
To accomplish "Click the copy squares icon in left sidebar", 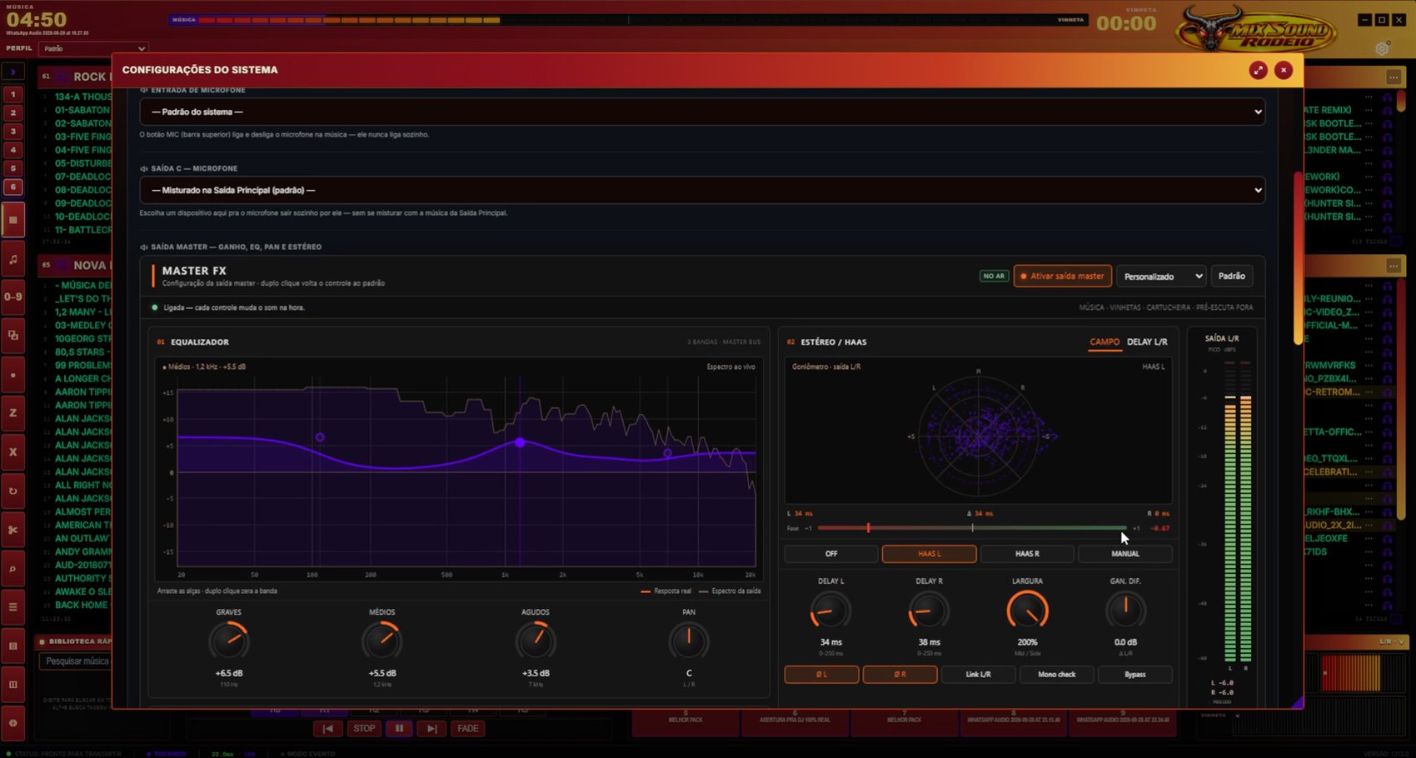I will (x=12, y=336).
